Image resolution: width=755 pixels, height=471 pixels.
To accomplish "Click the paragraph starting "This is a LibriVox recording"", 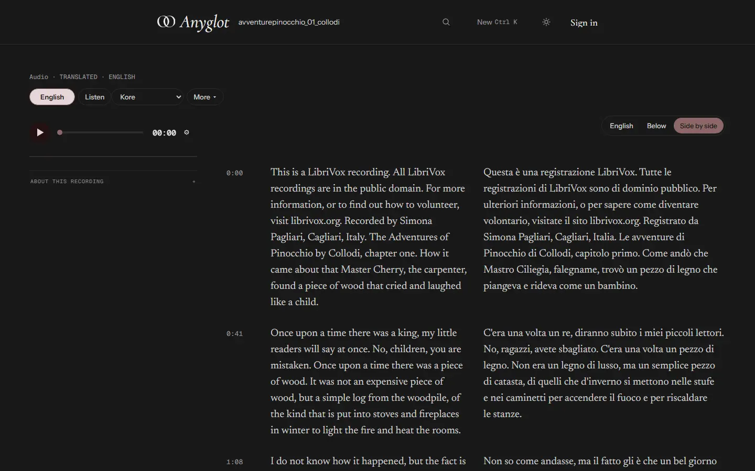I will (x=369, y=237).
